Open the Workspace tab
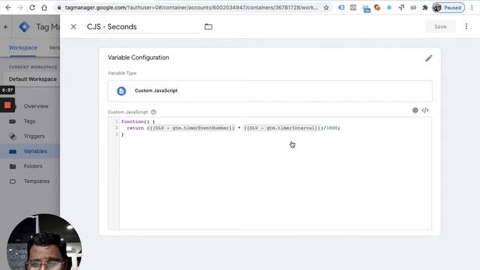This screenshot has width=480, height=270. (x=23, y=48)
